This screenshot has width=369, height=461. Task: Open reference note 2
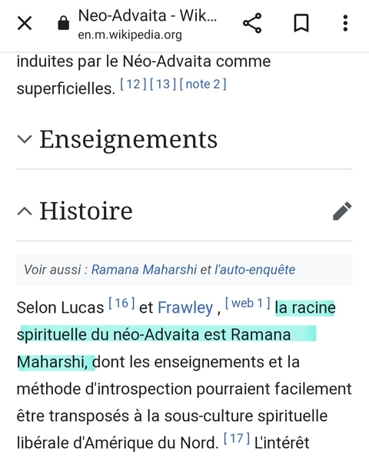click(203, 85)
